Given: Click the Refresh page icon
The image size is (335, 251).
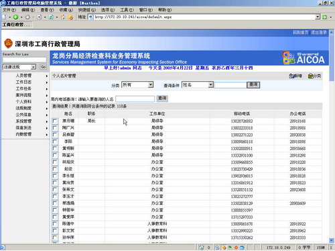Looking at the screenshot, I should (51, 17).
